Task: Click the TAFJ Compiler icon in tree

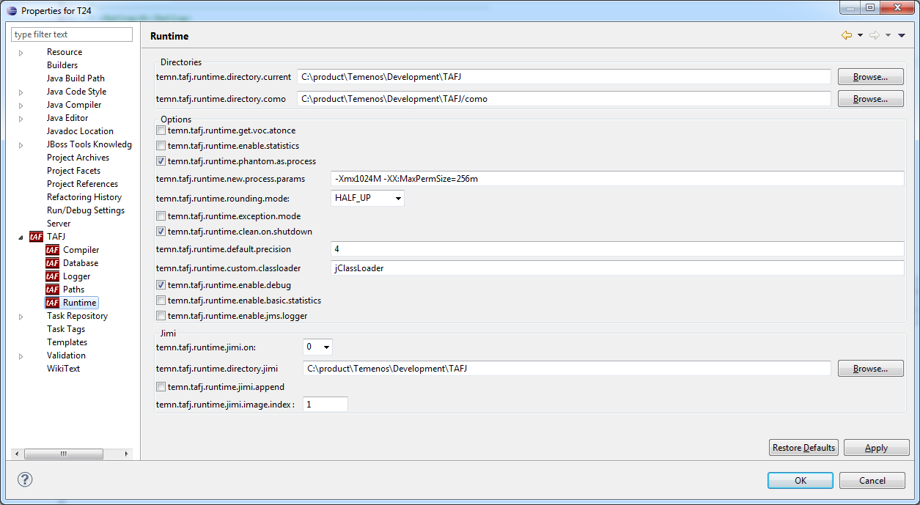Action: click(52, 250)
